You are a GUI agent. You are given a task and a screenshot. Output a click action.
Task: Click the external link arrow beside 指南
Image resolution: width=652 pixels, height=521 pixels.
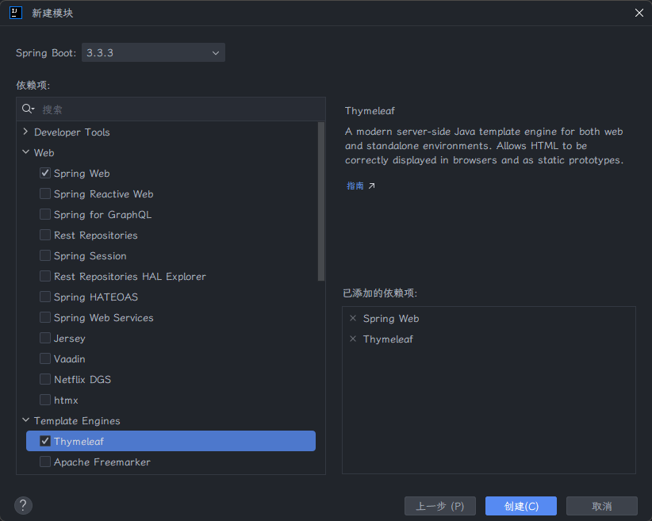372,186
